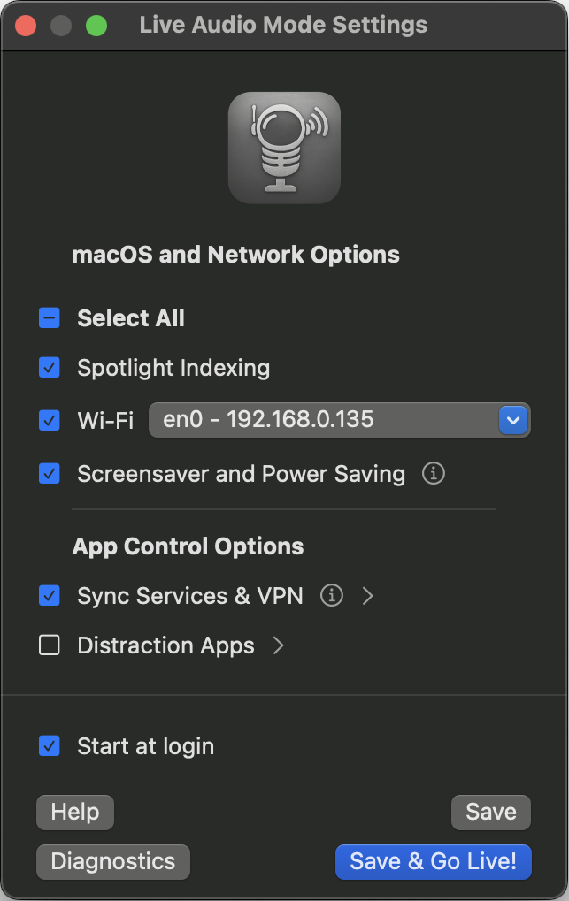569x901 pixels.
Task: Expand Sync Services & VPN chevron
Action: pos(368,596)
